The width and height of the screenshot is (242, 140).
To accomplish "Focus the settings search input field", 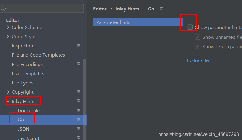I will click(42, 9).
